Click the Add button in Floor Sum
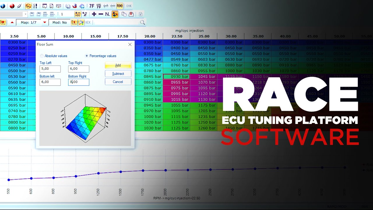Image resolution: width=373 pixels, height=210 pixels. click(118, 65)
